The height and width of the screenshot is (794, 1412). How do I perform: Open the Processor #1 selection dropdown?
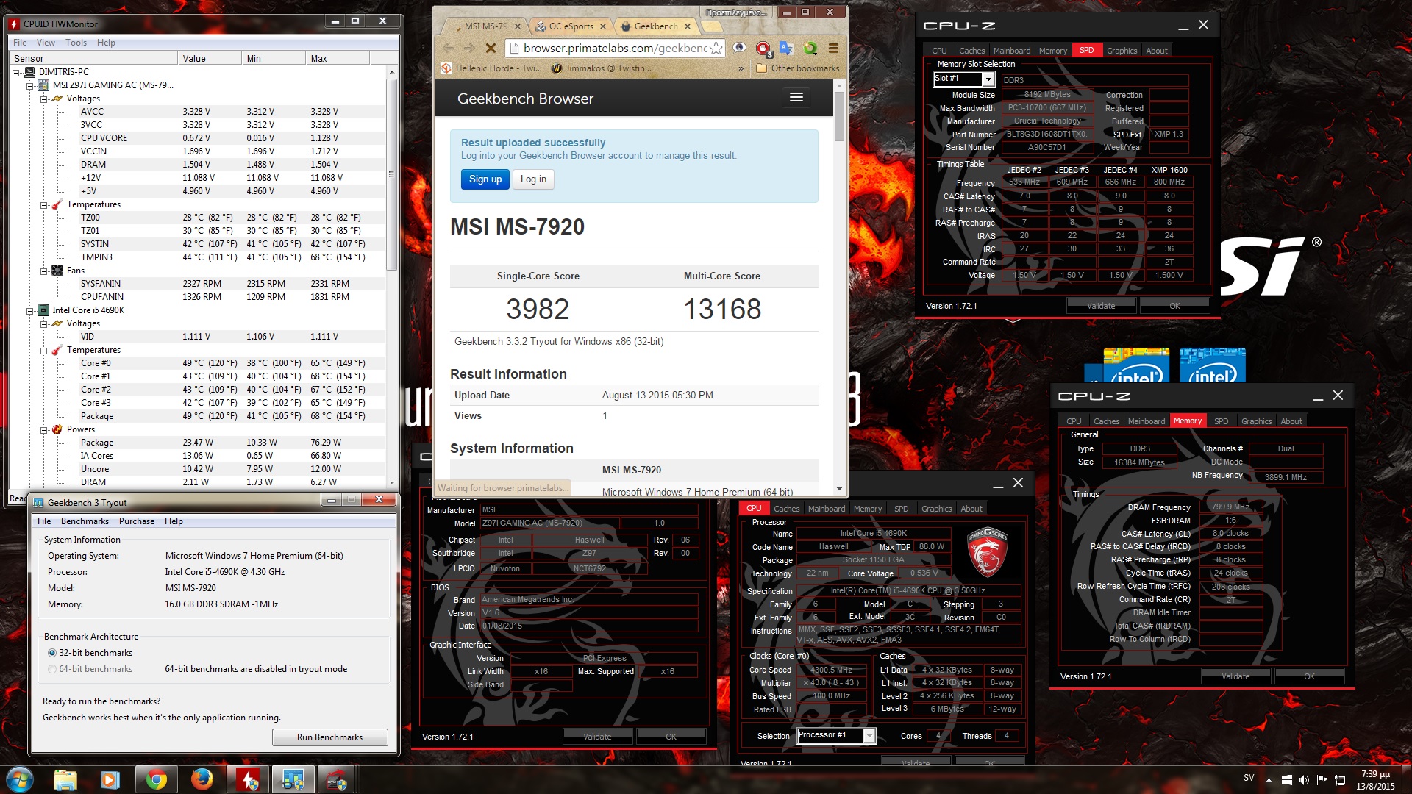[869, 735]
